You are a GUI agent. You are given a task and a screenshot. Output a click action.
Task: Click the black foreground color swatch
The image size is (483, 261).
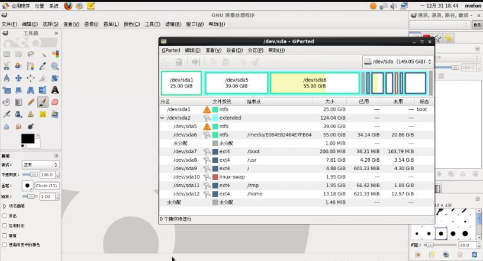pyautogui.click(x=27, y=139)
